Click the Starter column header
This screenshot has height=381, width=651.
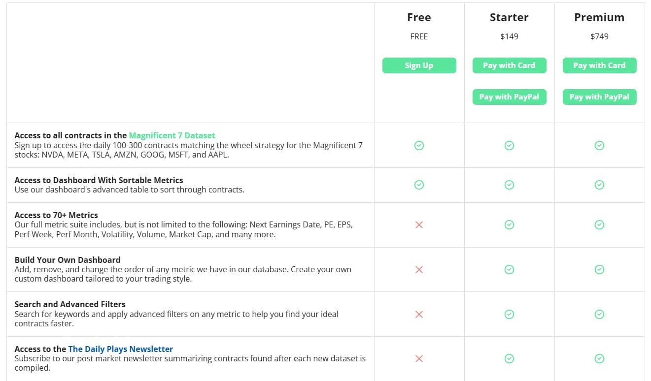[x=509, y=17]
